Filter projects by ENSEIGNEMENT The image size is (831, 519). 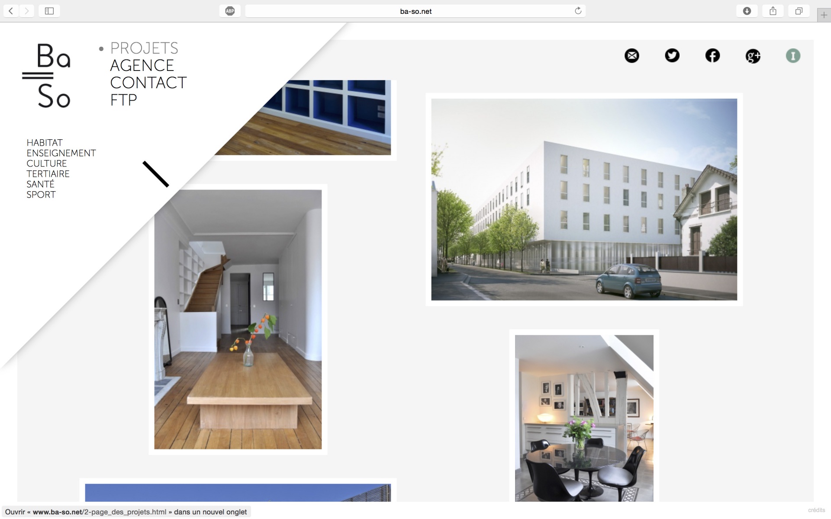[x=61, y=153]
